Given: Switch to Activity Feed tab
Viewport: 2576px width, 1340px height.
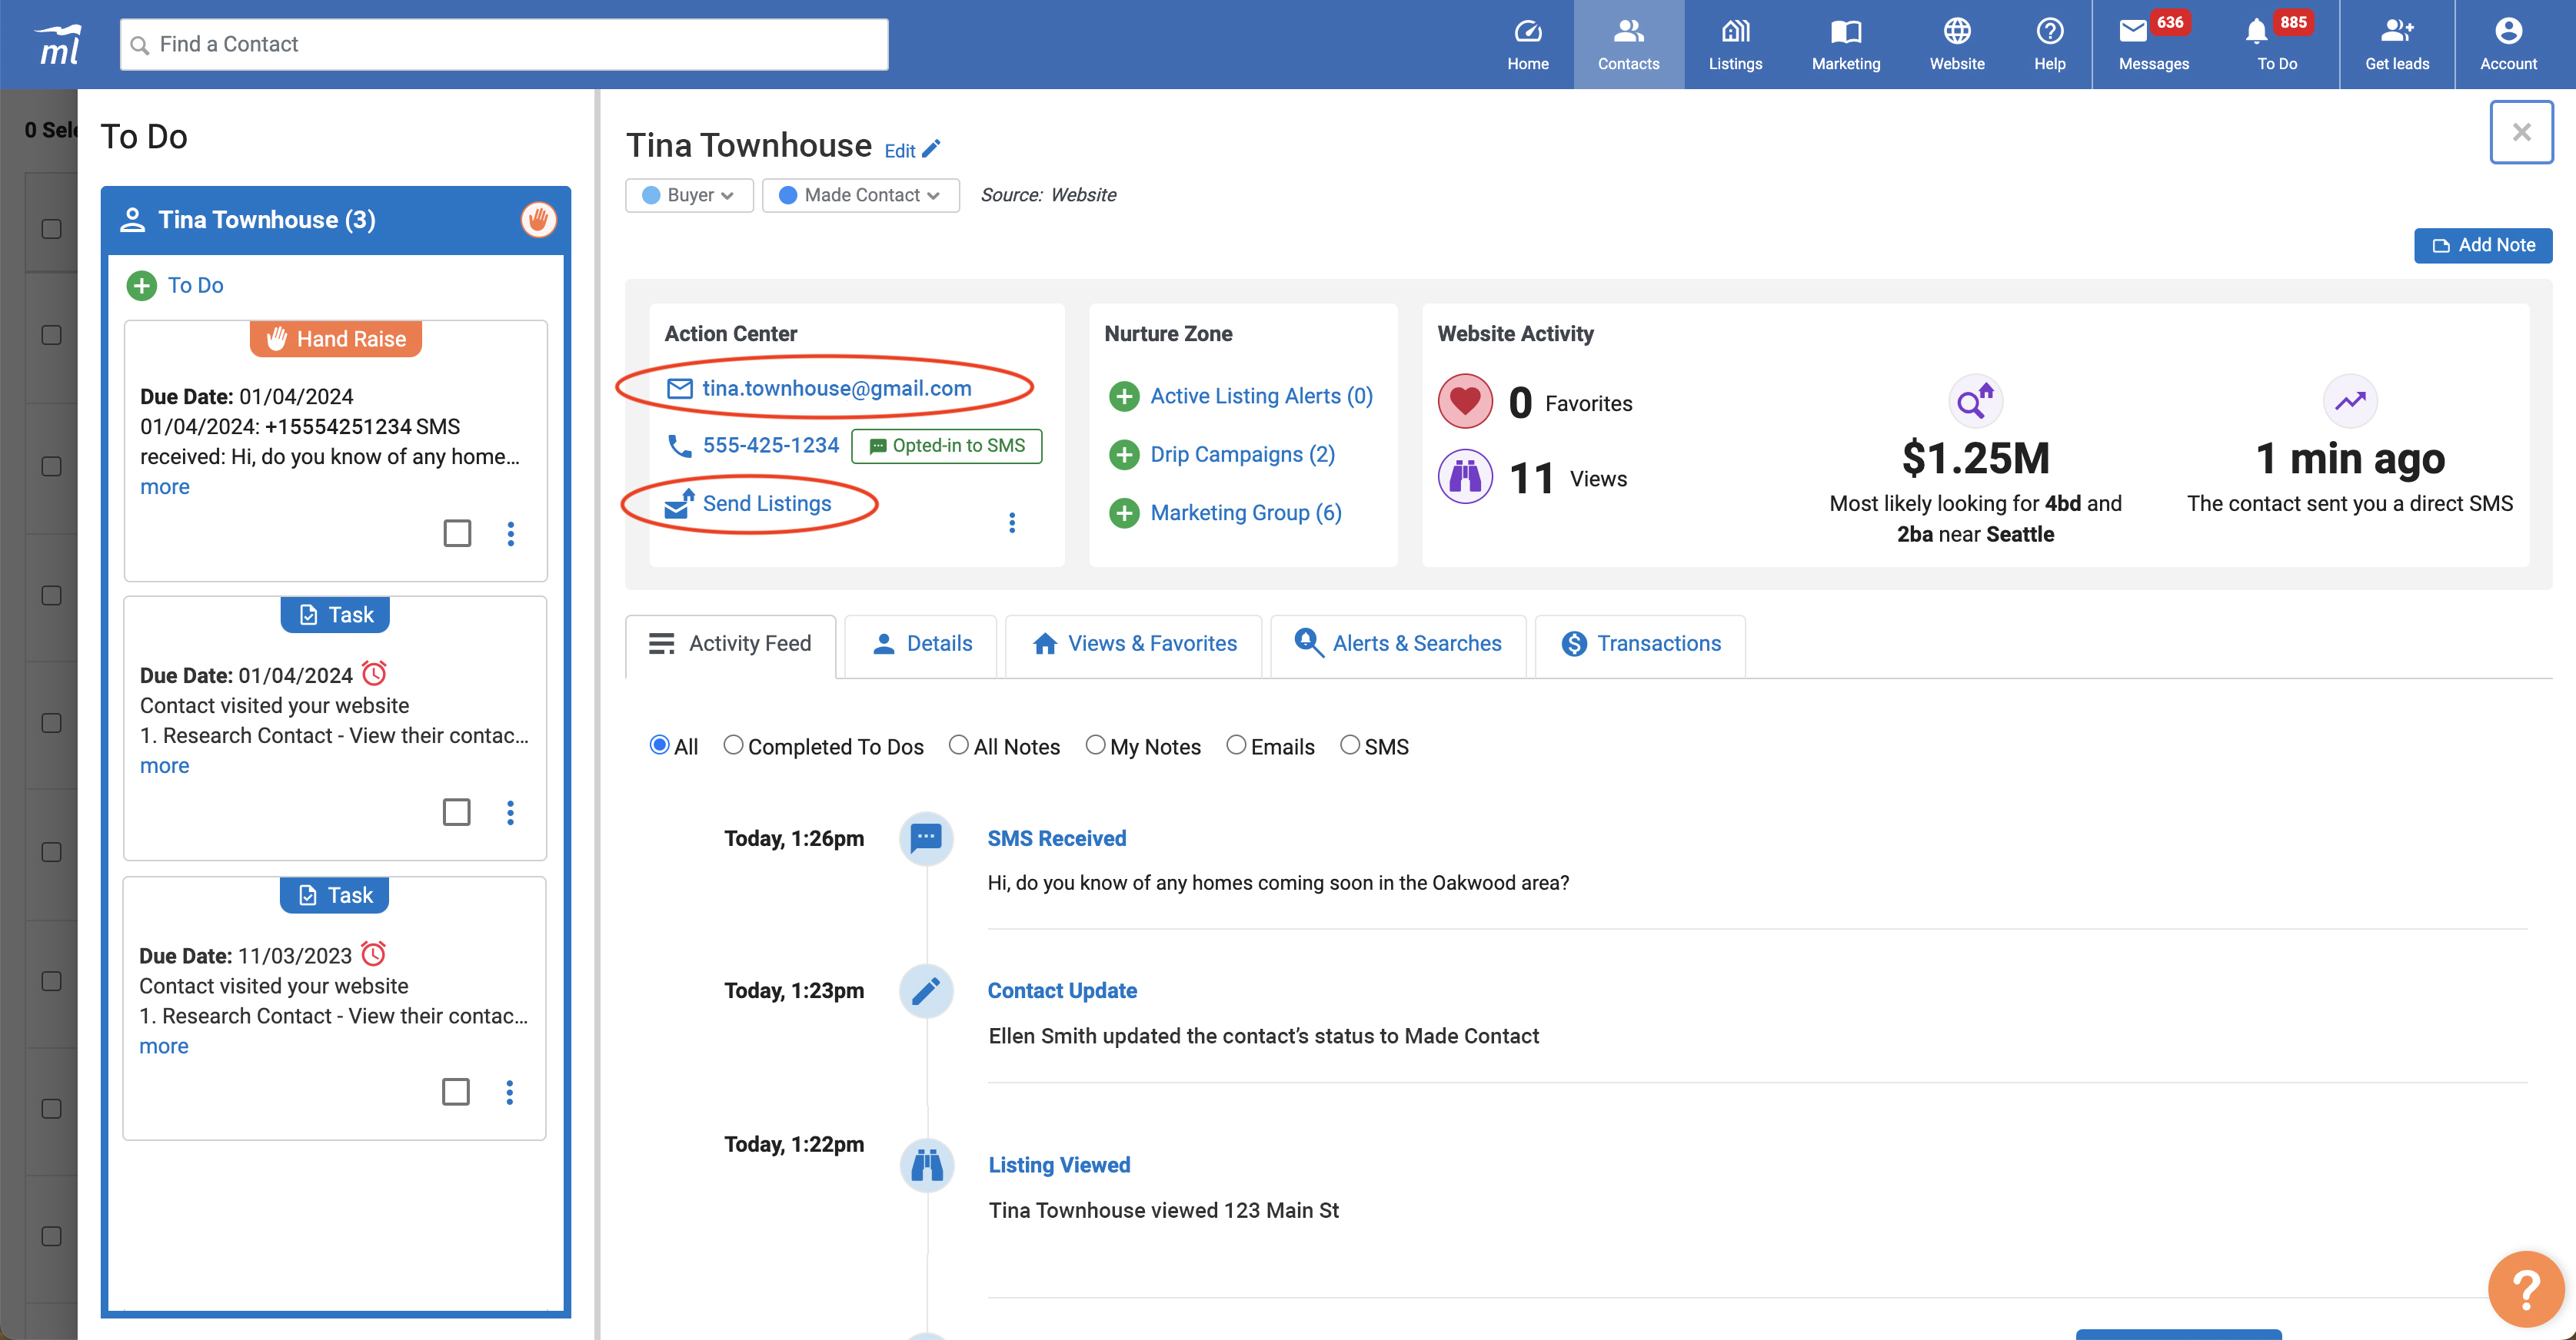Looking at the screenshot, I should (730, 645).
